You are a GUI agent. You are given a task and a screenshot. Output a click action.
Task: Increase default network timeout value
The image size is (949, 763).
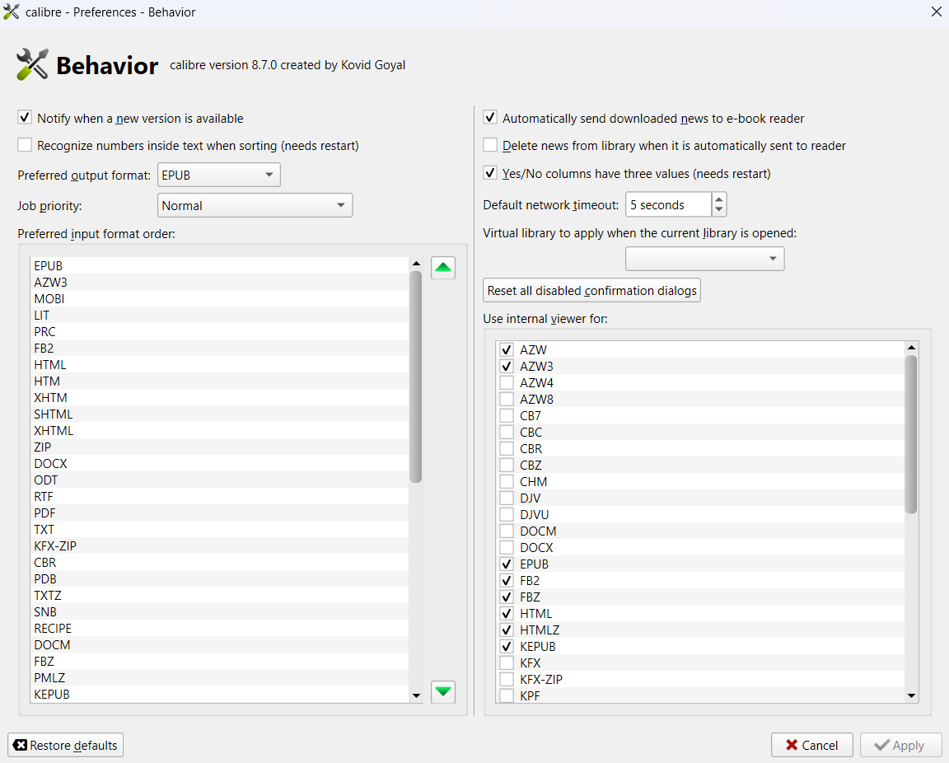point(718,199)
